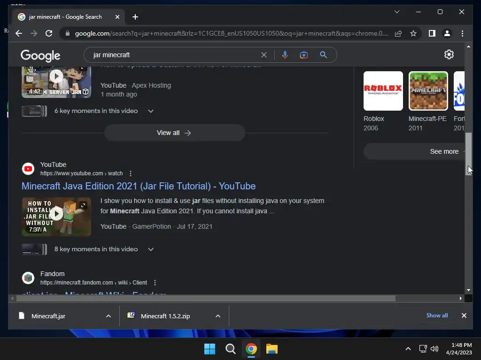Screen dimensions: 481x360
Task: Open the Windows Start menu
Action: click(x=210, y=349)
